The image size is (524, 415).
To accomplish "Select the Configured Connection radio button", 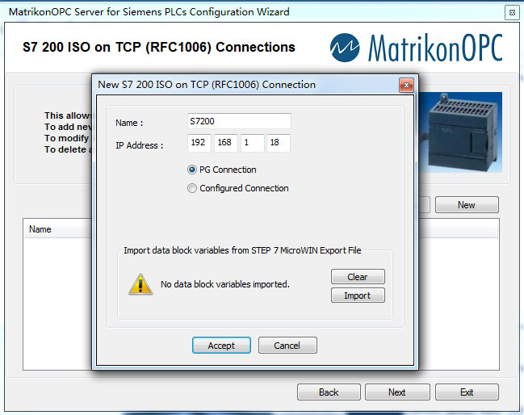I will 192,188.
